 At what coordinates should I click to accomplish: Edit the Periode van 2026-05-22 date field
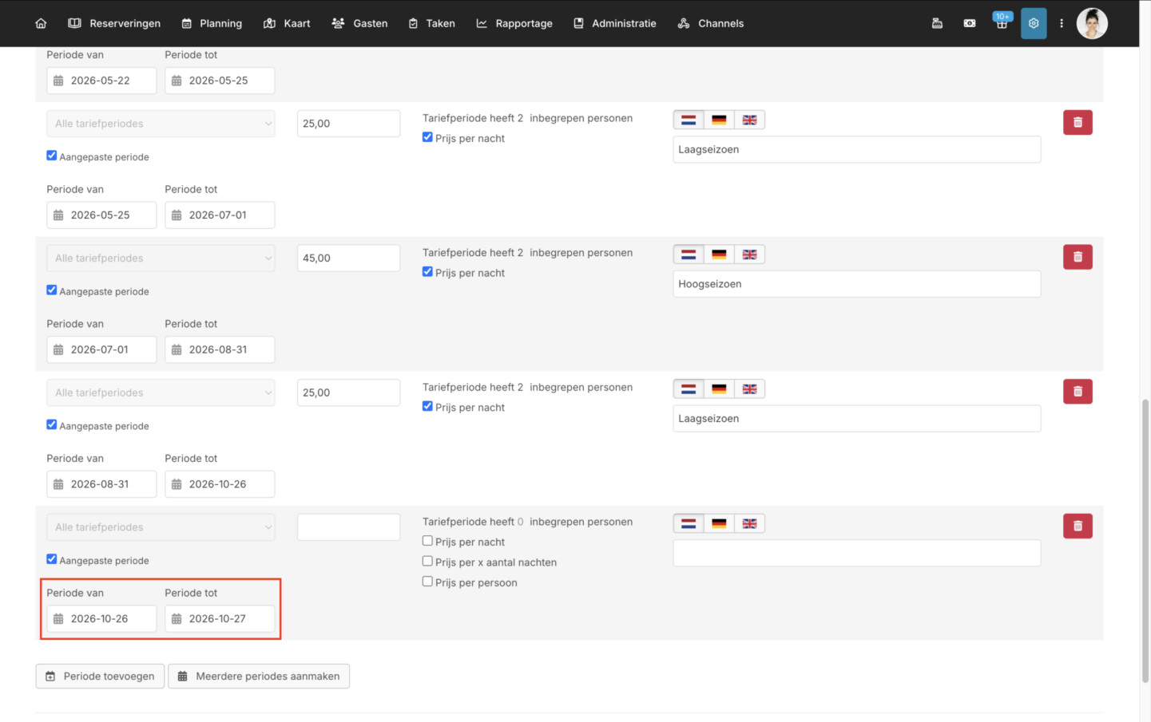tap(101, 81)
